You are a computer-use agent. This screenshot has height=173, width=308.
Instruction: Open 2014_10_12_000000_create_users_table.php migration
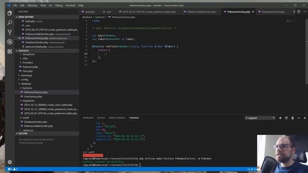pos(48,105)
